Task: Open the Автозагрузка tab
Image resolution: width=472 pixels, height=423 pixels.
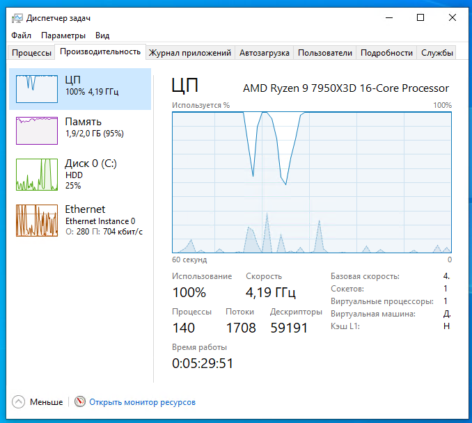Action: pos(265,53)
